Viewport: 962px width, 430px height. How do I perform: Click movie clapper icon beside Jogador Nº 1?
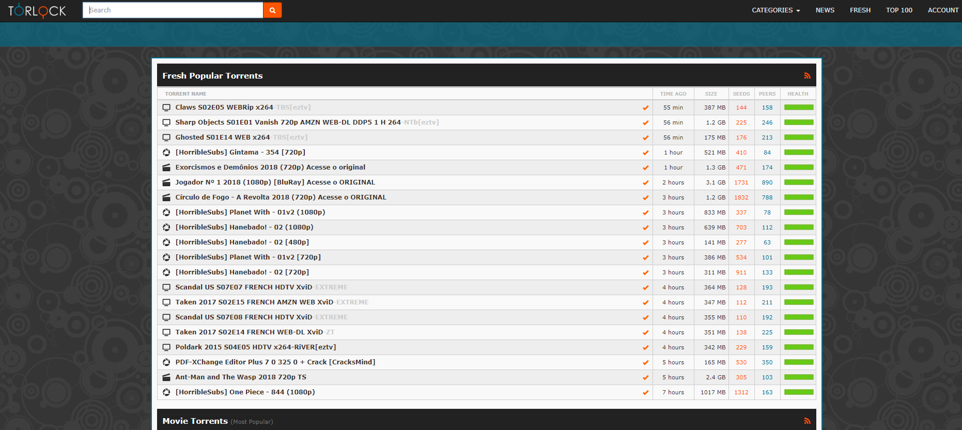tap(166, 182)
